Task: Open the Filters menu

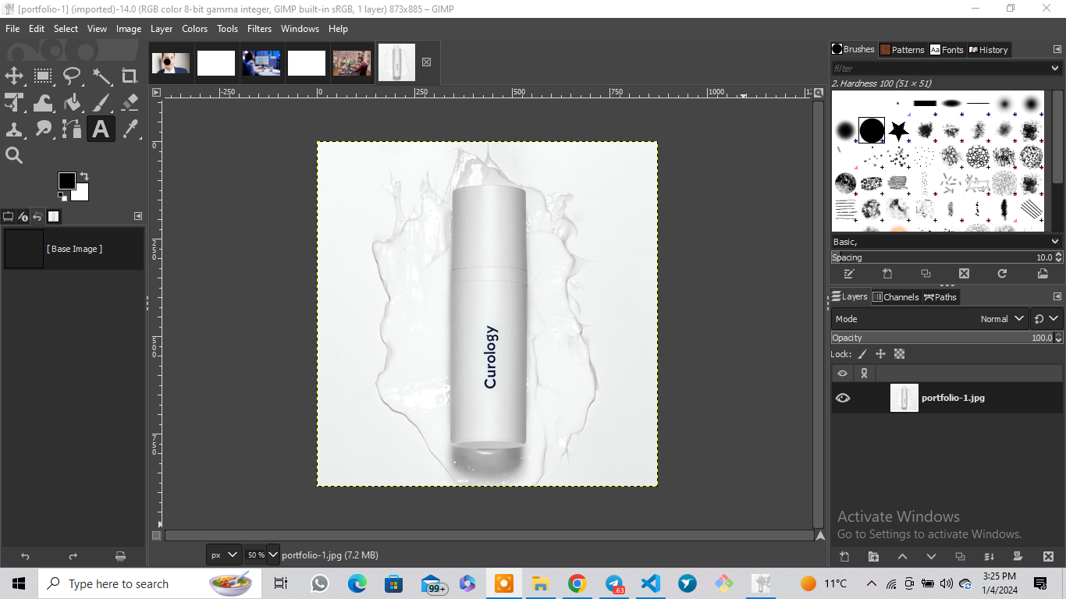Action: (260, 28)
